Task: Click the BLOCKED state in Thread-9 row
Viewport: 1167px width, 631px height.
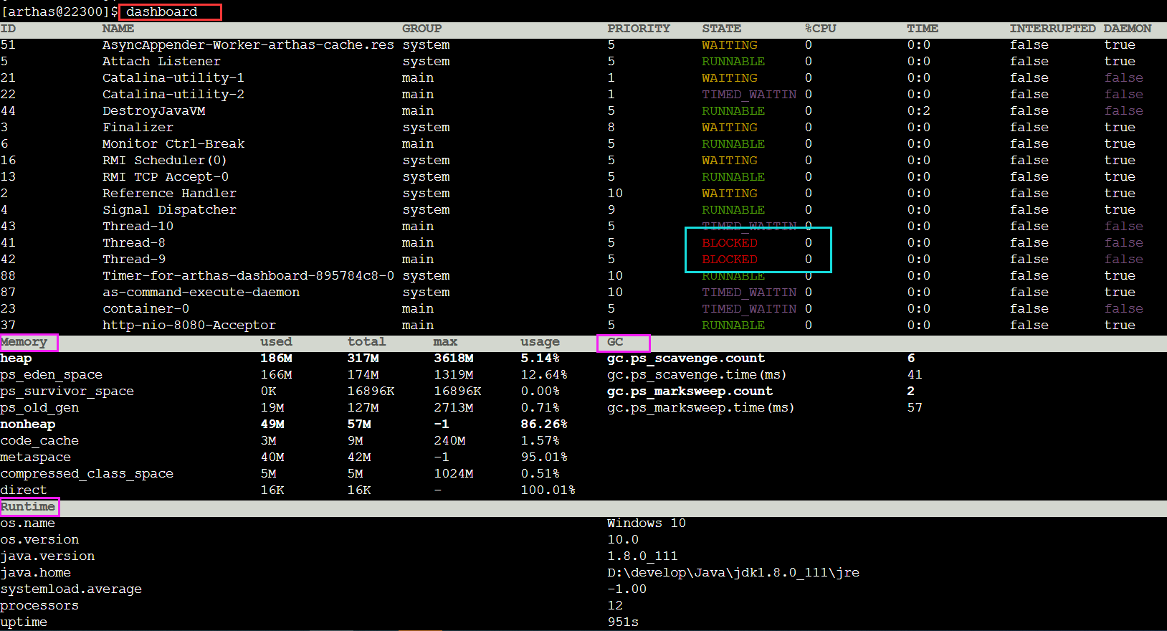Action: 729,260
